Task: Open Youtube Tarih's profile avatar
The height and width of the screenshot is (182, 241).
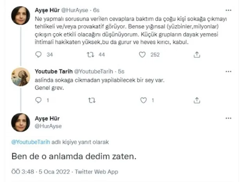Action: point(20,77)
